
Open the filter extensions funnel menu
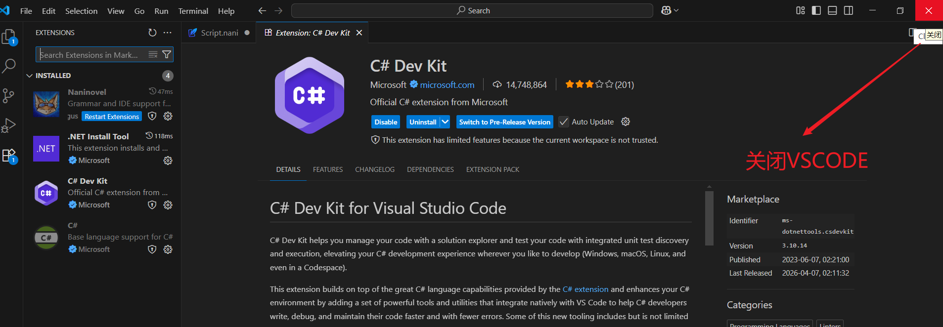click(167, 54)
